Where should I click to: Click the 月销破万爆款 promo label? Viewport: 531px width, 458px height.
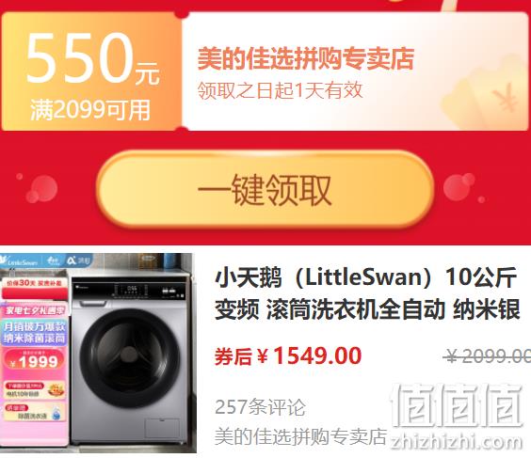(x=34, y=327)
